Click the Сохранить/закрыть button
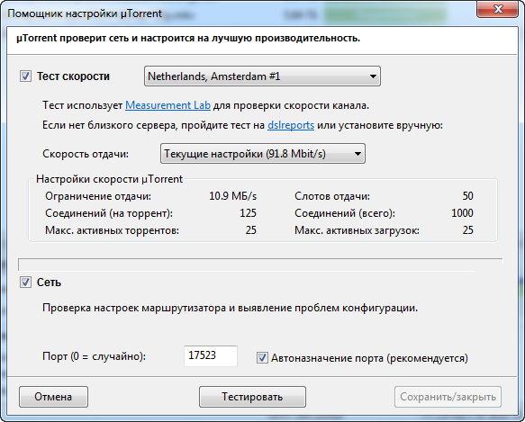Viewport: 525px width, 422px height. coord(448,397)
